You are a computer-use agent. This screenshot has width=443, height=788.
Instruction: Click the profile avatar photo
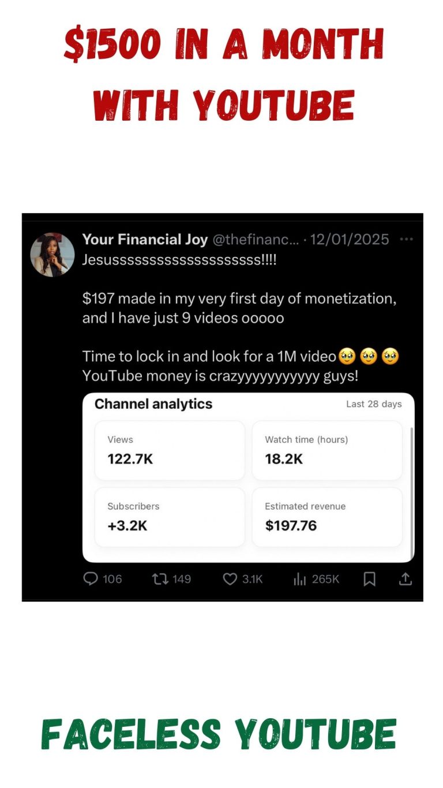point(52,255)
